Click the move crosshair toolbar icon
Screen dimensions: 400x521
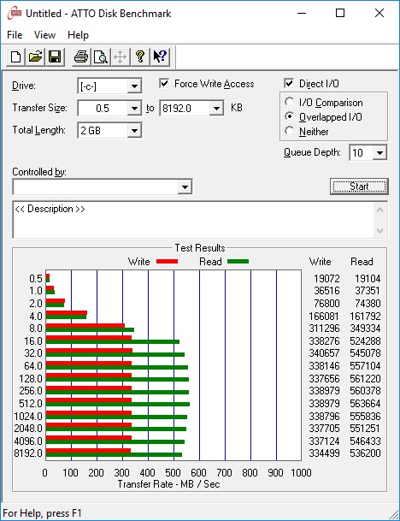[120, 56]
